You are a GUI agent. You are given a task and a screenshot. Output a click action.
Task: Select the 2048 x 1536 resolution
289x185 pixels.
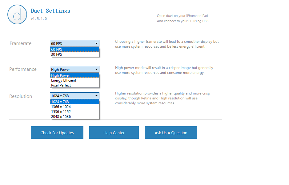[x=74, y=116]
